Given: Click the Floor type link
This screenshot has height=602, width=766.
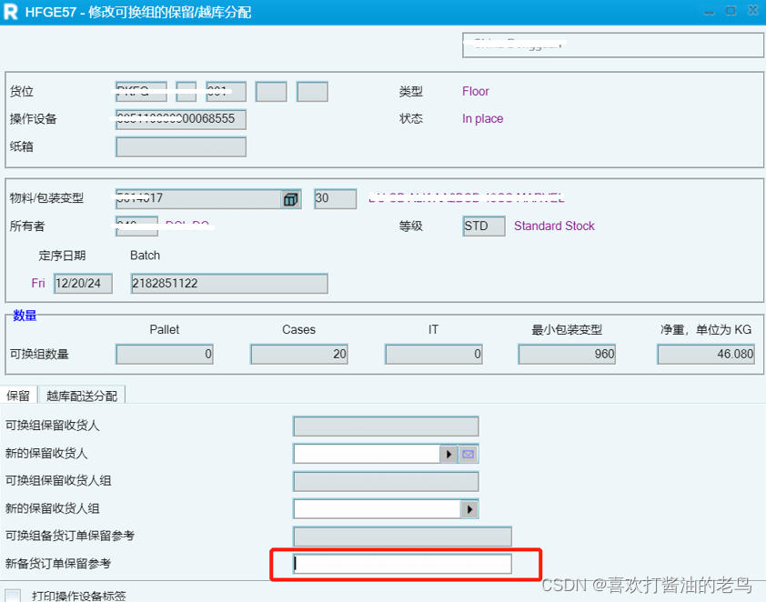Looking at the screenshot, I should coord(475,91).
